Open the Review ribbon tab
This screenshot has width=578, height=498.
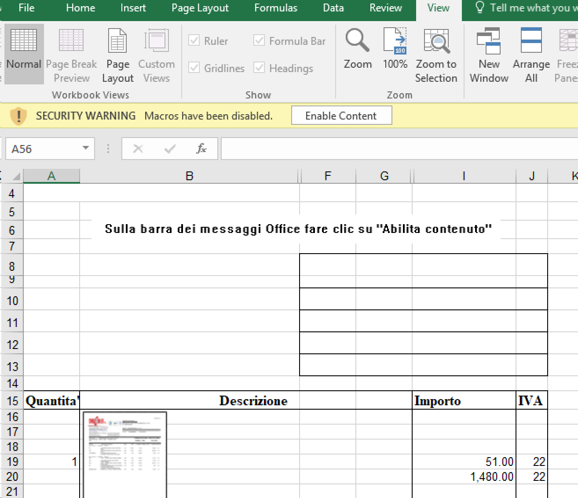click(x=385, y=7)
